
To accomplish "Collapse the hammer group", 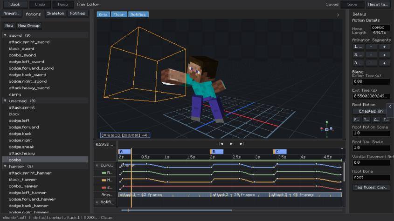I will click(x=5, y=166).
